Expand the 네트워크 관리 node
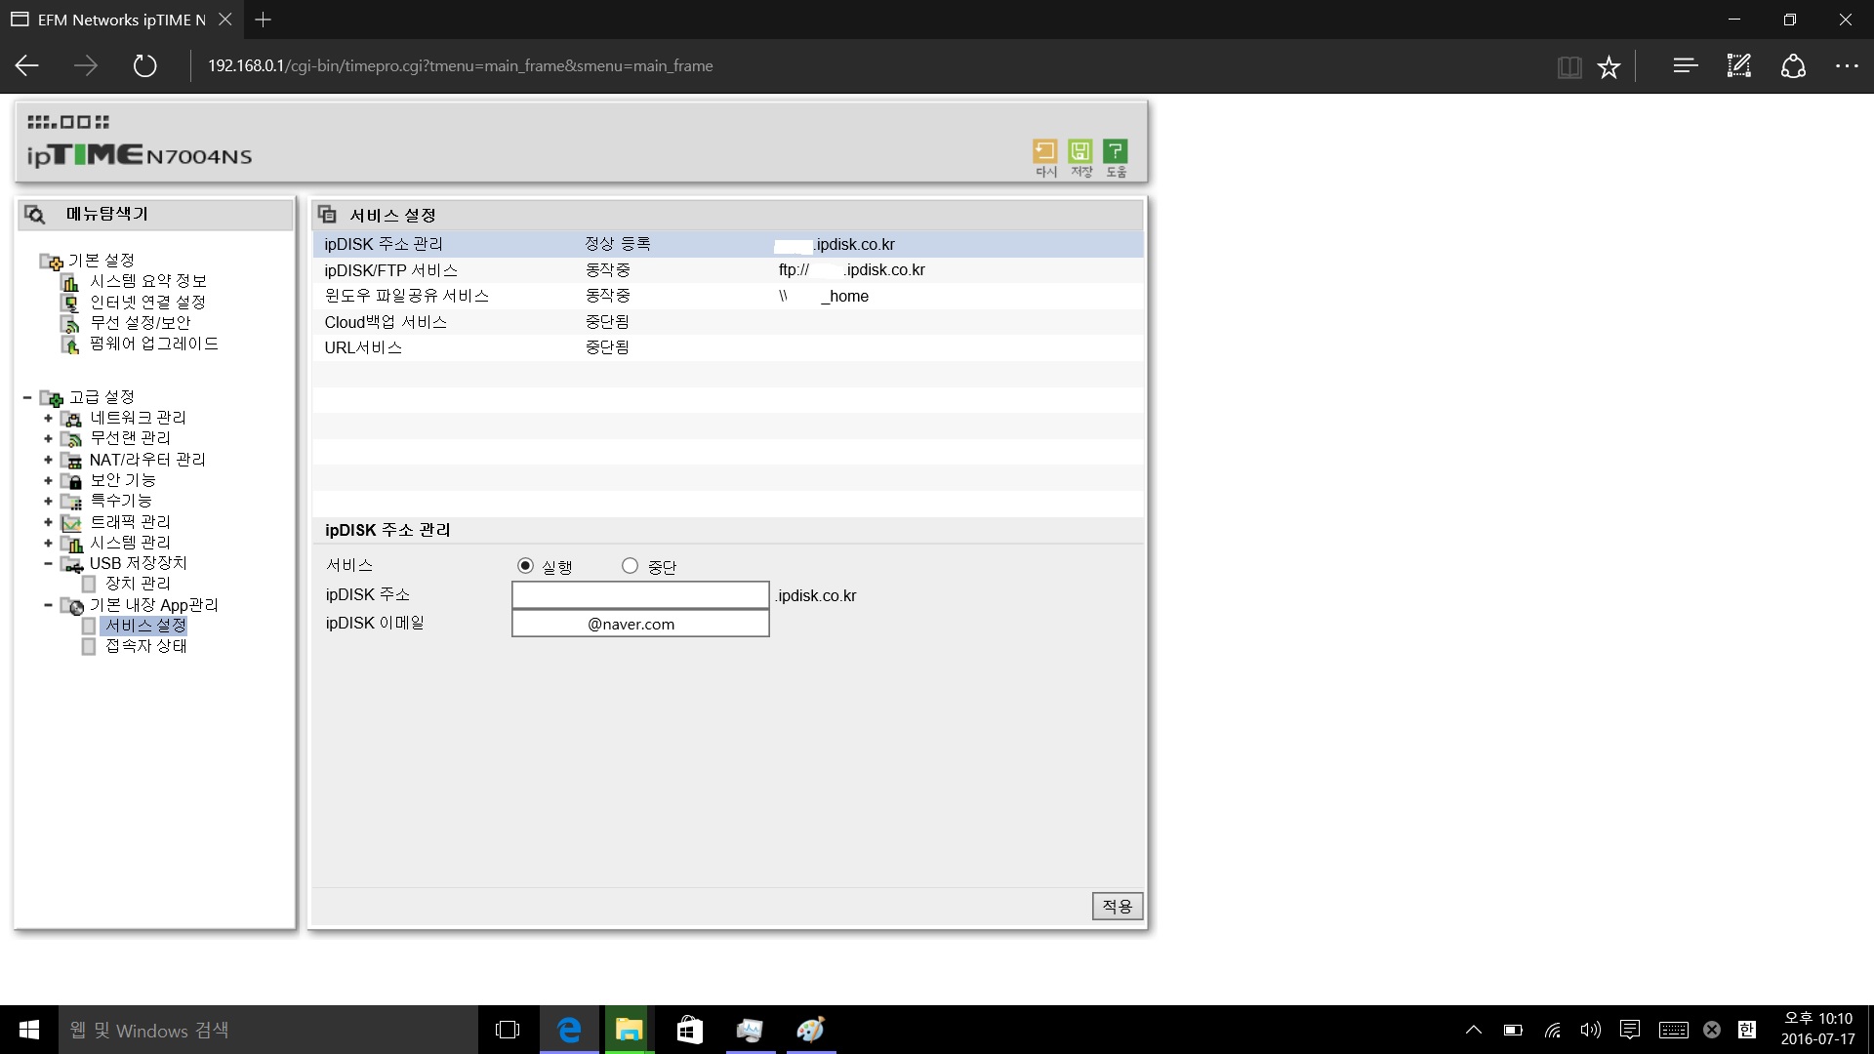This screenshot has height=1054, width=1874. (48, 418)
